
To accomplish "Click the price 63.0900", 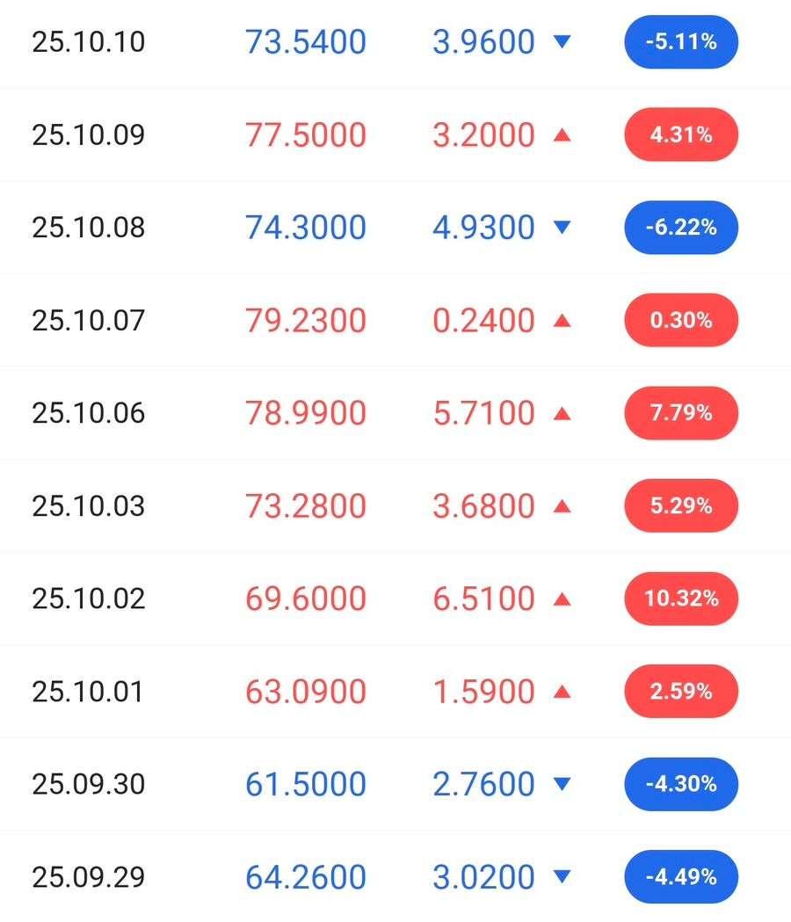I will [x=306, y=692].
